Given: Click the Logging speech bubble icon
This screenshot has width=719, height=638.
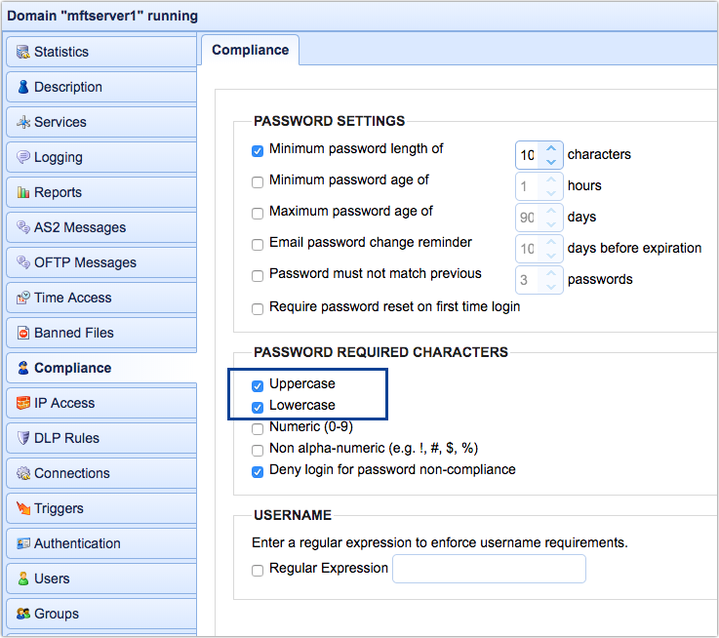Looking at the screenshot, I should pos(23,157).
